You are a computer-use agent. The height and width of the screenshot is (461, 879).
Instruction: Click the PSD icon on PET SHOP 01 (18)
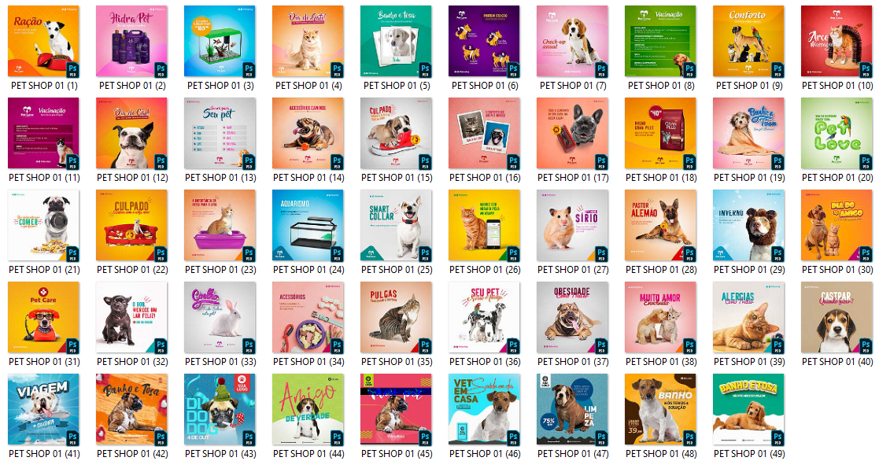(689, 162)
